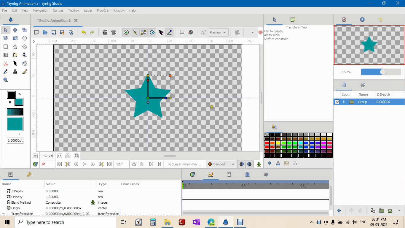Switch to Synfig Animation 2 tab

pyautogui.click(x=54, y=20)
